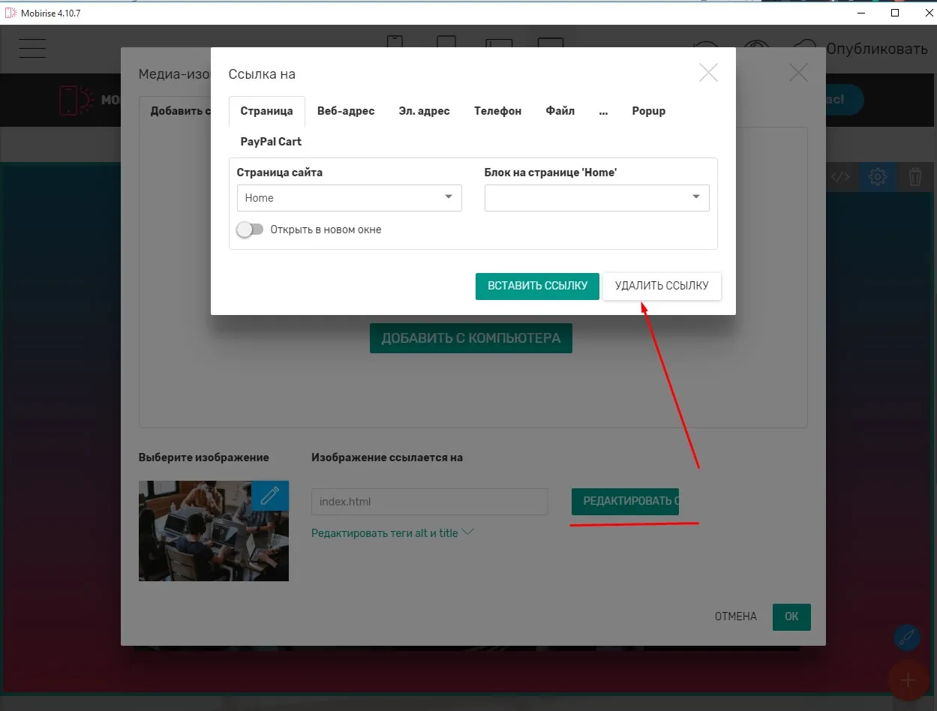Screen dimensions: 937x711
Task: Click the red add block plus button
Action: 908,681
